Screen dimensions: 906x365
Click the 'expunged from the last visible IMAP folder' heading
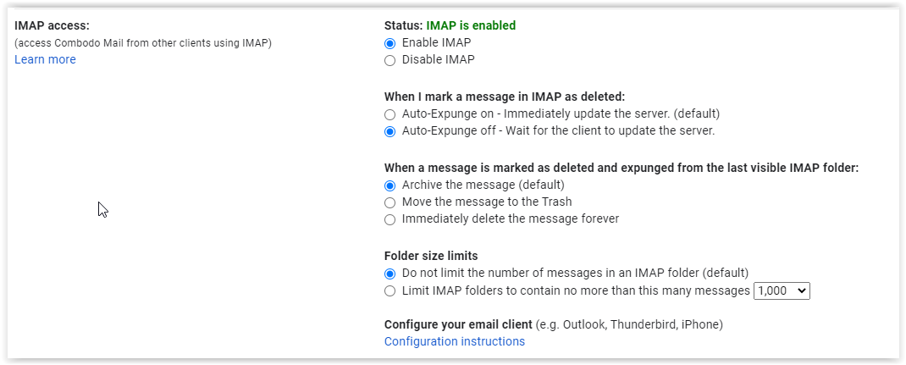(621, 168)
